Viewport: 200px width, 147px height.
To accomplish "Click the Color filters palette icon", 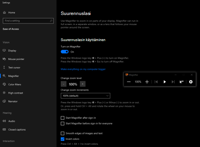I will pos(4,84).
